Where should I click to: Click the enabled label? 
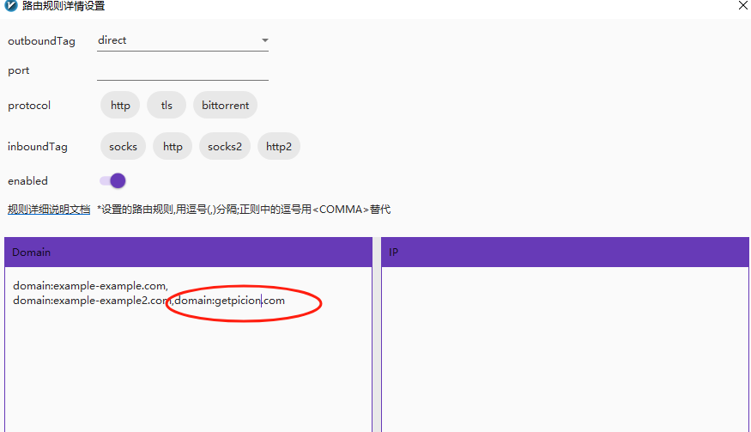[27, 181]
